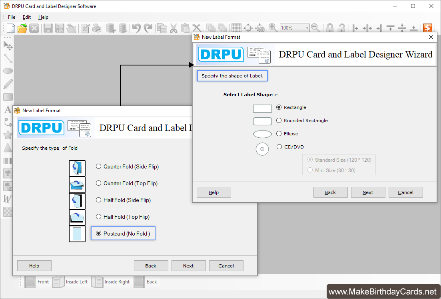
Task: Click the Half Fold (Top Flip) thumbnail
Action: coord(77,218)
